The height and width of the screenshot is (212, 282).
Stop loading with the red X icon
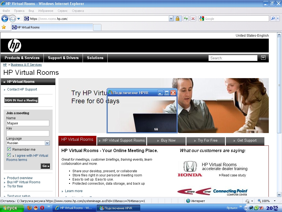193,18
